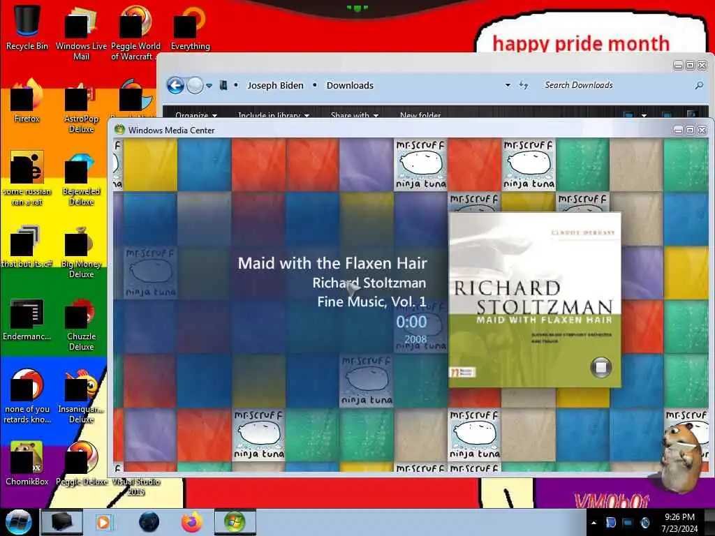Open the Firefox desktop shortcut
The height and width of the screenshot is (536, 715).
pos(27,100)
